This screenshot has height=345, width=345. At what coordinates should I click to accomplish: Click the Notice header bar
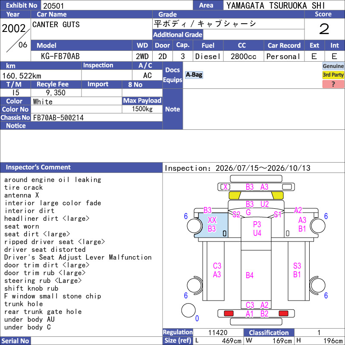[x=81, y=125]
